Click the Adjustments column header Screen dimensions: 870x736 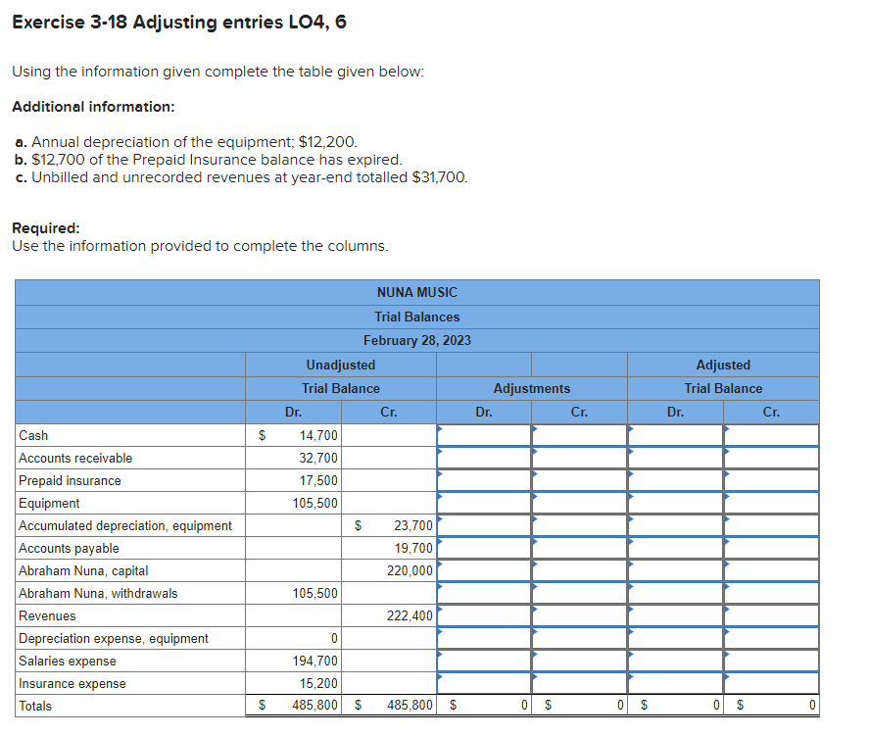[531, 388]
